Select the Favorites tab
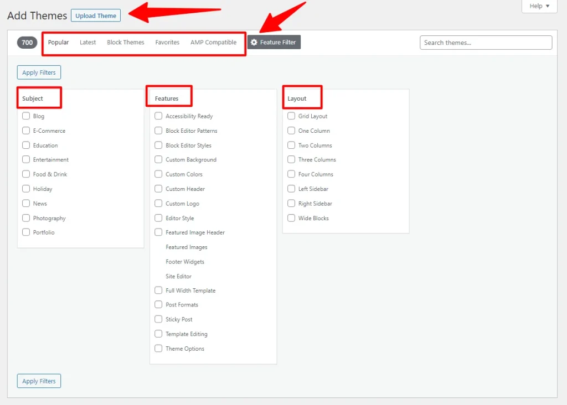 point(167,41)
